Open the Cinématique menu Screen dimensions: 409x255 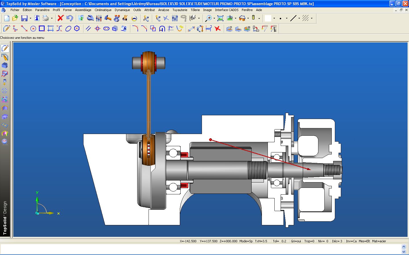pos(103,10)
